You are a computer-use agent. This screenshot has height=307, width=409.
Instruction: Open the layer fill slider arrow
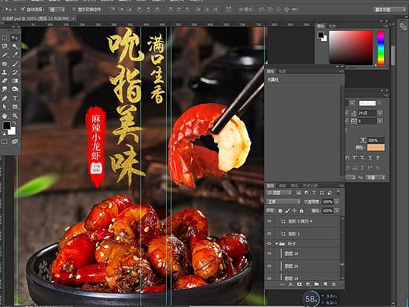[337, 211]
